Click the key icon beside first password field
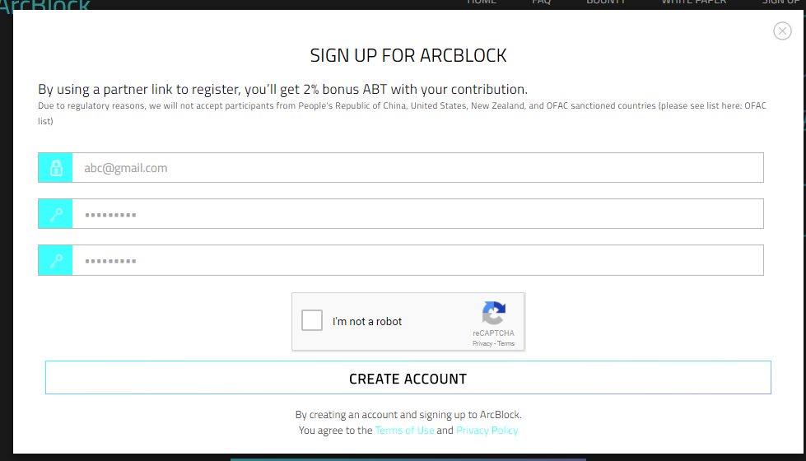 pos(55,214)
